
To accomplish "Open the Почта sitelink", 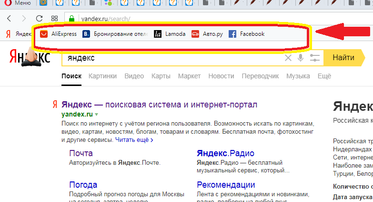I will [x=81, y=153].
